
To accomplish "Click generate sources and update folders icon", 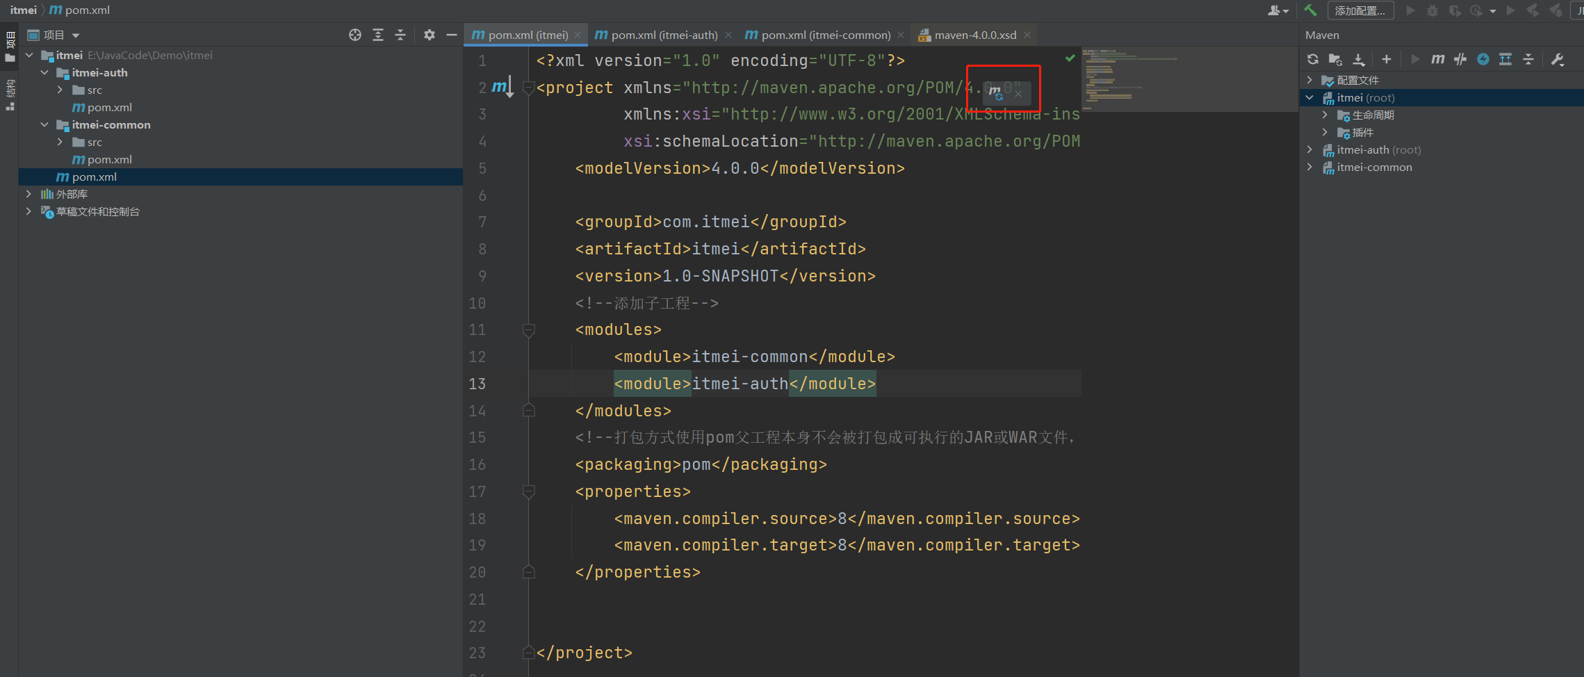I will (1335, 59).
